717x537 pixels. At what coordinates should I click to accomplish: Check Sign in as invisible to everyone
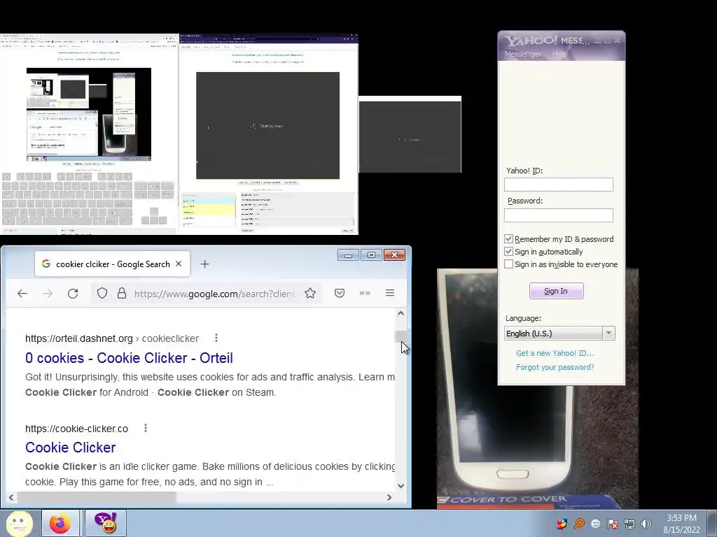[x=508, y=264]
